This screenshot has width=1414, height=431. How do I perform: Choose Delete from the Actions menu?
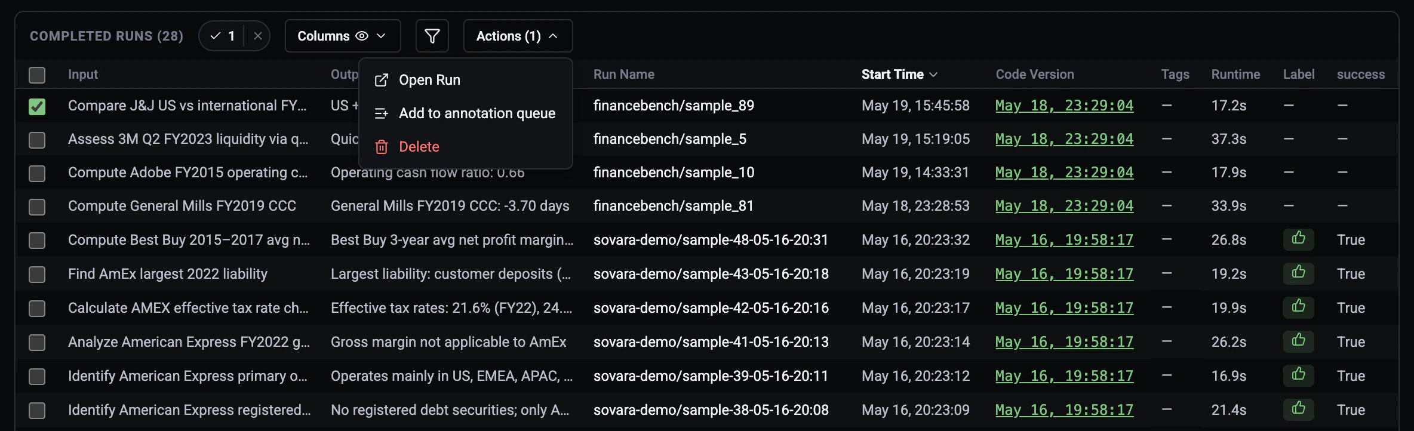click(x=466, y=147)
